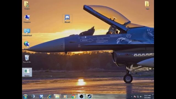Open the Network desktop icon
Viewport: 176px width, 99px height.
(27, 45)
